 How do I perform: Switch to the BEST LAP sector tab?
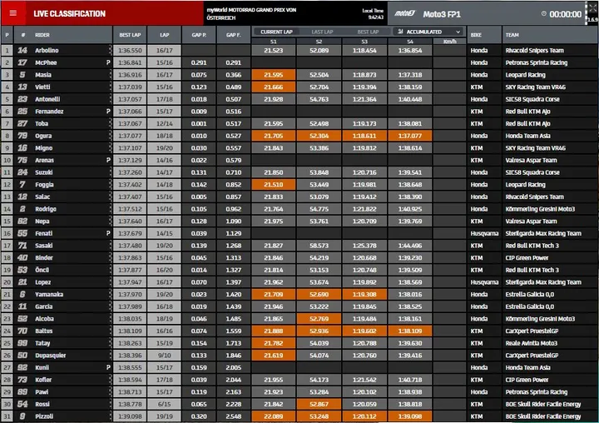click(x=368, y=32)
